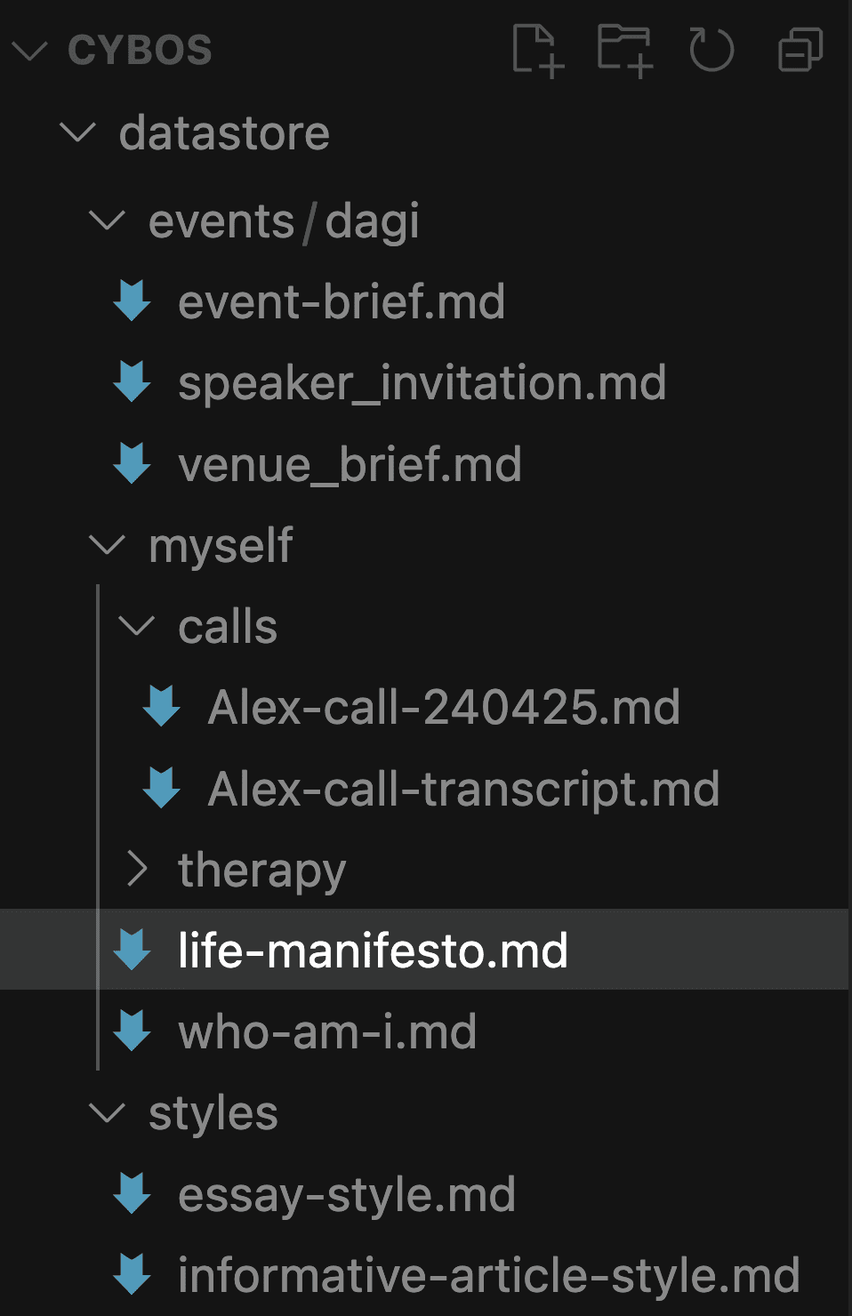Collapse the CYBOS root section
The image size is (852, 1316).
click(29, 50)
